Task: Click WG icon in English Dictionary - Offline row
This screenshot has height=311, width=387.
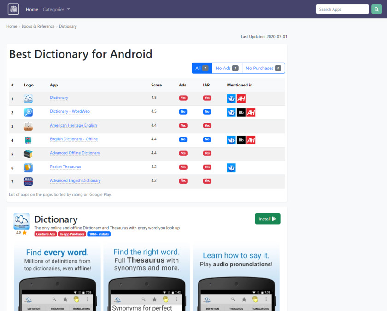Action: tap(231, 140)
